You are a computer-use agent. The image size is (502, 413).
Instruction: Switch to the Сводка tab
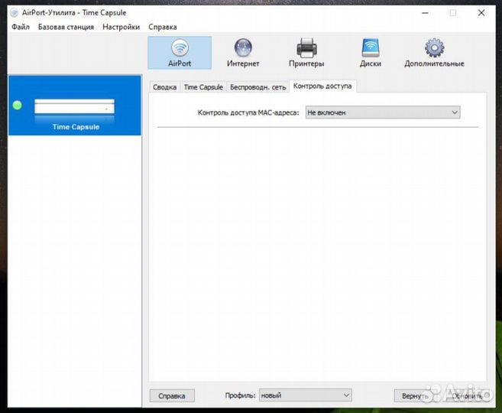point(164,87)
